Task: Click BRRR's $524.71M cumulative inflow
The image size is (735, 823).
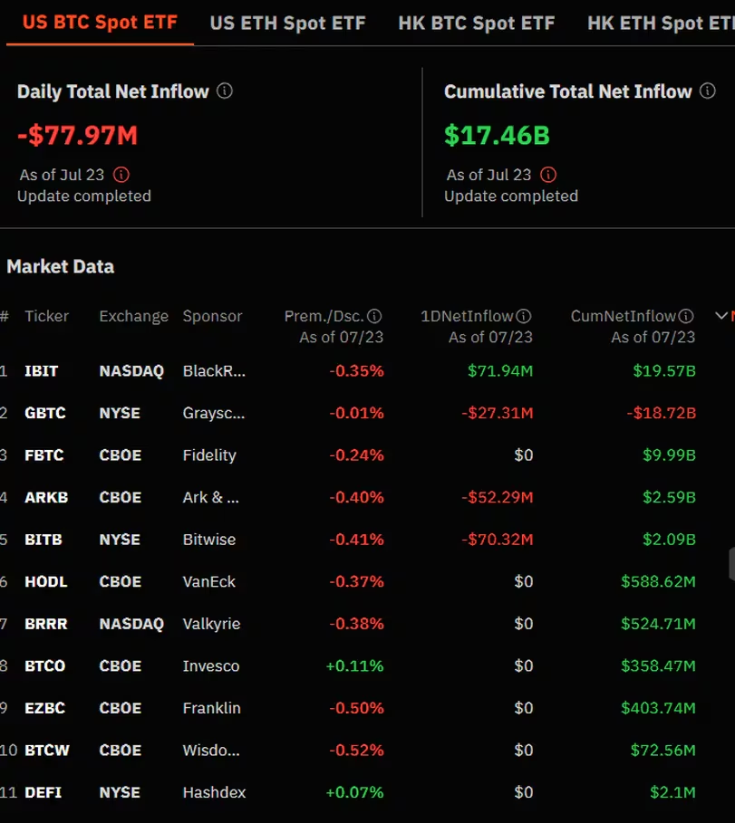Action: [659, 624]
